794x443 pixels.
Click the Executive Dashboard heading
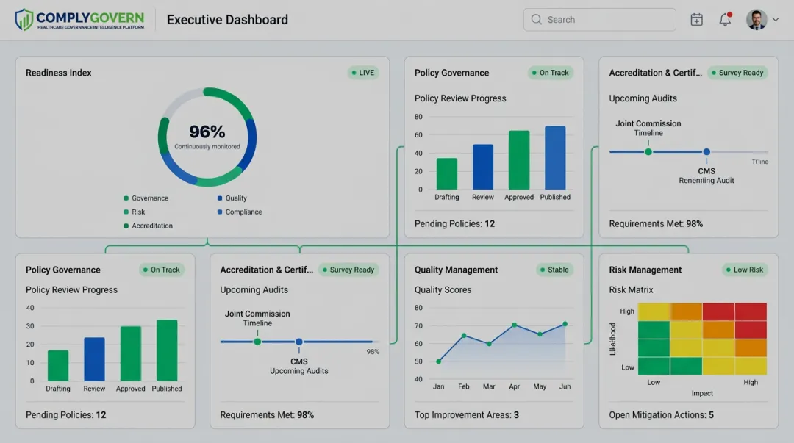(x=227, y=20)
